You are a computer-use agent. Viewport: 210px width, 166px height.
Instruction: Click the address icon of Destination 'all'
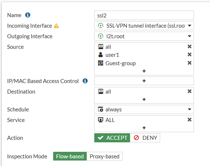point(100,91)
